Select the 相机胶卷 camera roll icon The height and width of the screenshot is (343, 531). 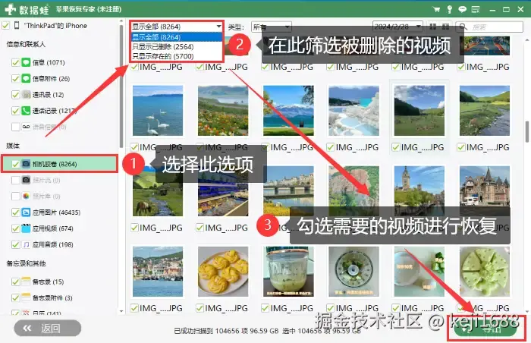(26, 164)
